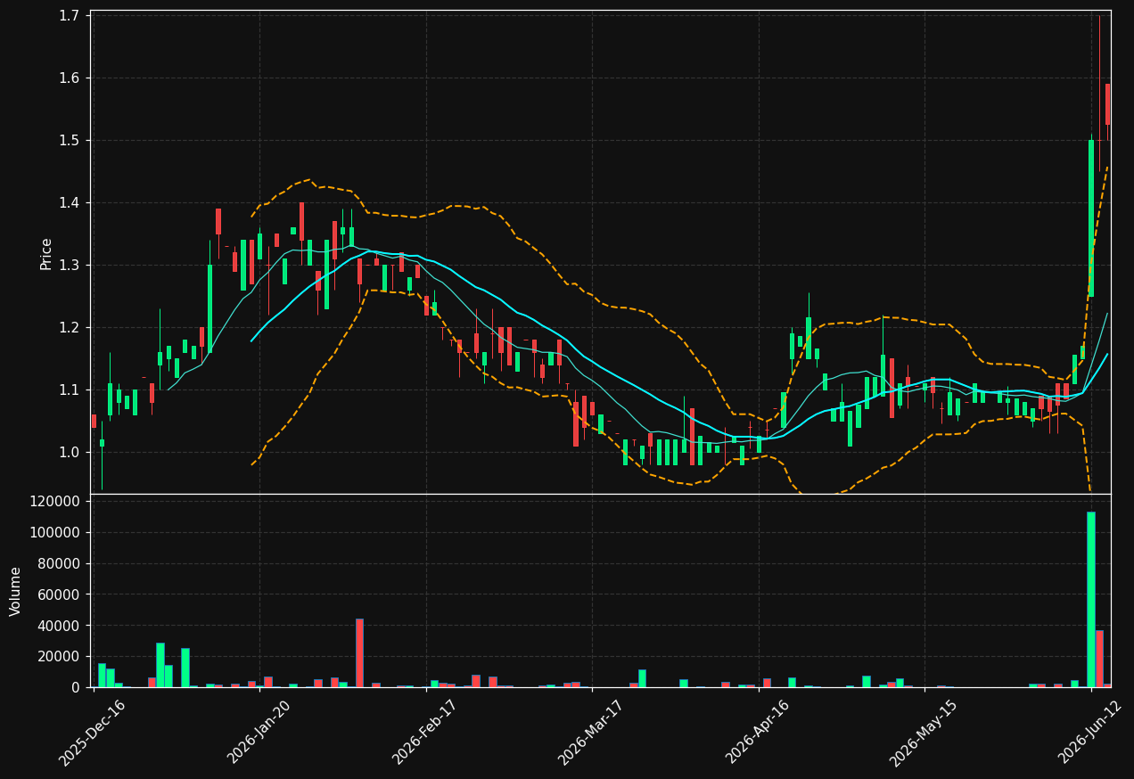
Task: Click the 2026-May-15 date label
Action: 924,733
